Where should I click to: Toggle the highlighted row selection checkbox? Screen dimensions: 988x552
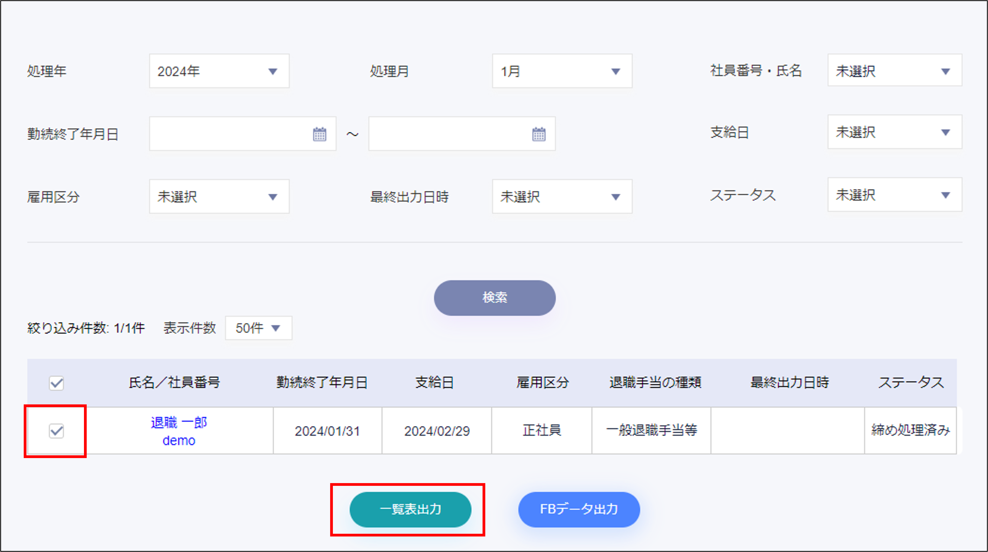click(x=56, y=431)
